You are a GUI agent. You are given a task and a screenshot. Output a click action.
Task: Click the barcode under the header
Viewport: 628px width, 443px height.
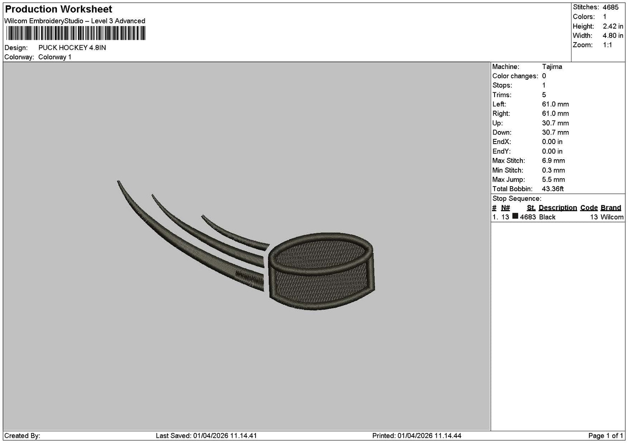tap(76, 33)
